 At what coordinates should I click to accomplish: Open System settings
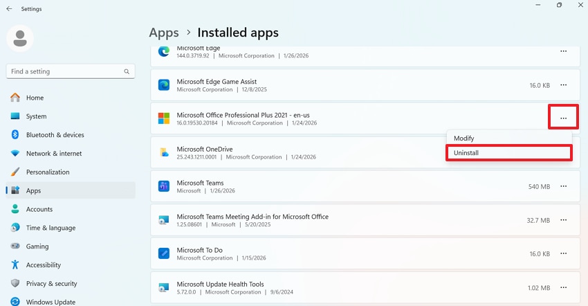[71, 116]
